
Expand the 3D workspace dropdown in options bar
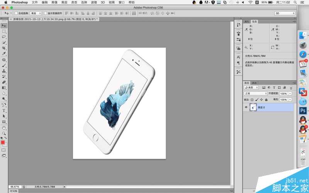pyautogui.click(x=285, y=13)
